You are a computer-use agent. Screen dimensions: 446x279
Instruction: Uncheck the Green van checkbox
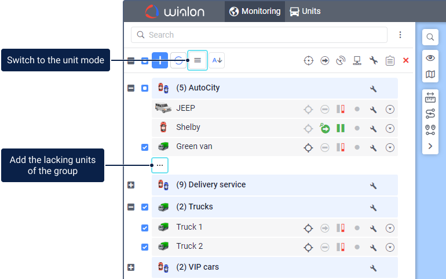pos(145,147)
